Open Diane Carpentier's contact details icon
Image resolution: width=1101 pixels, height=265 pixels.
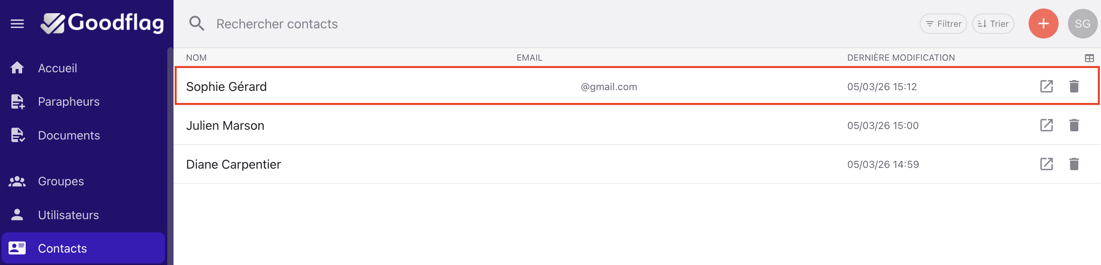pyautogui.click(x=1046, y=164)
